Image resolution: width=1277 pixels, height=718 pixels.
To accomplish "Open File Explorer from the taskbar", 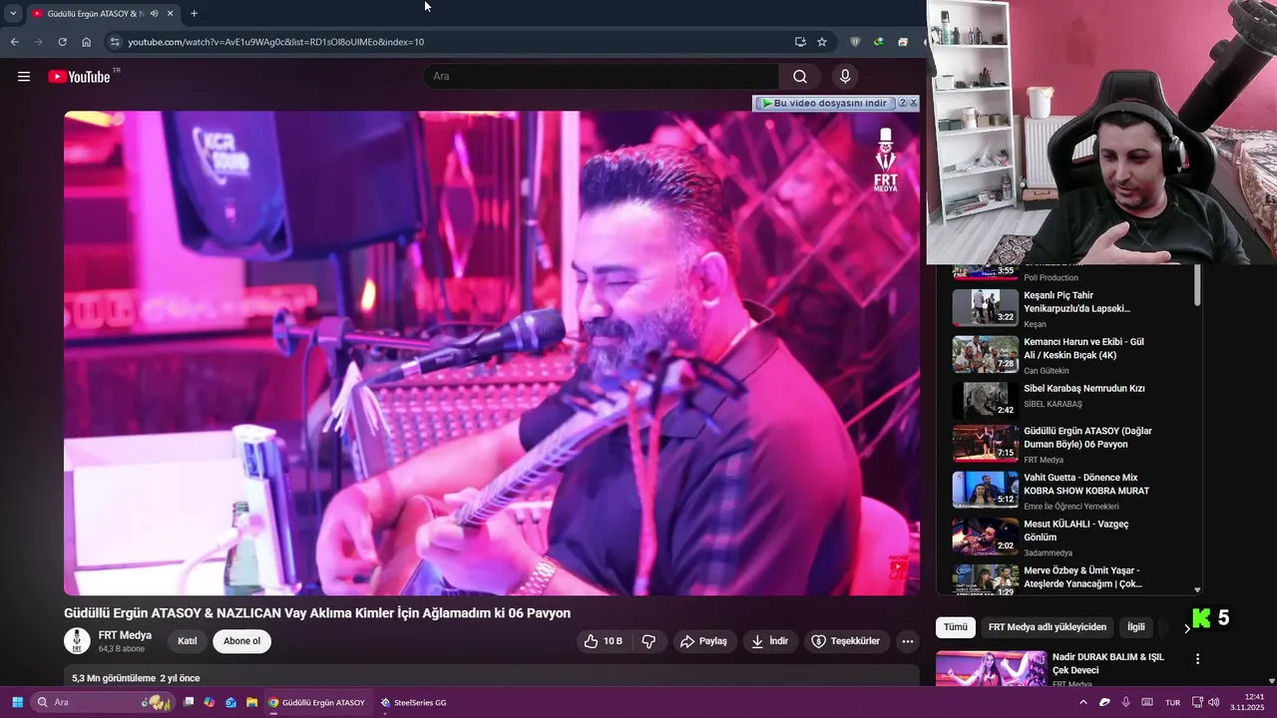I will [252, 702].
